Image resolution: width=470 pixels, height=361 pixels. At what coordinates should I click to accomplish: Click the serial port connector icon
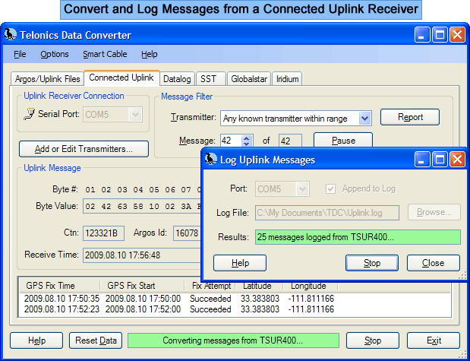coord(29,114)
